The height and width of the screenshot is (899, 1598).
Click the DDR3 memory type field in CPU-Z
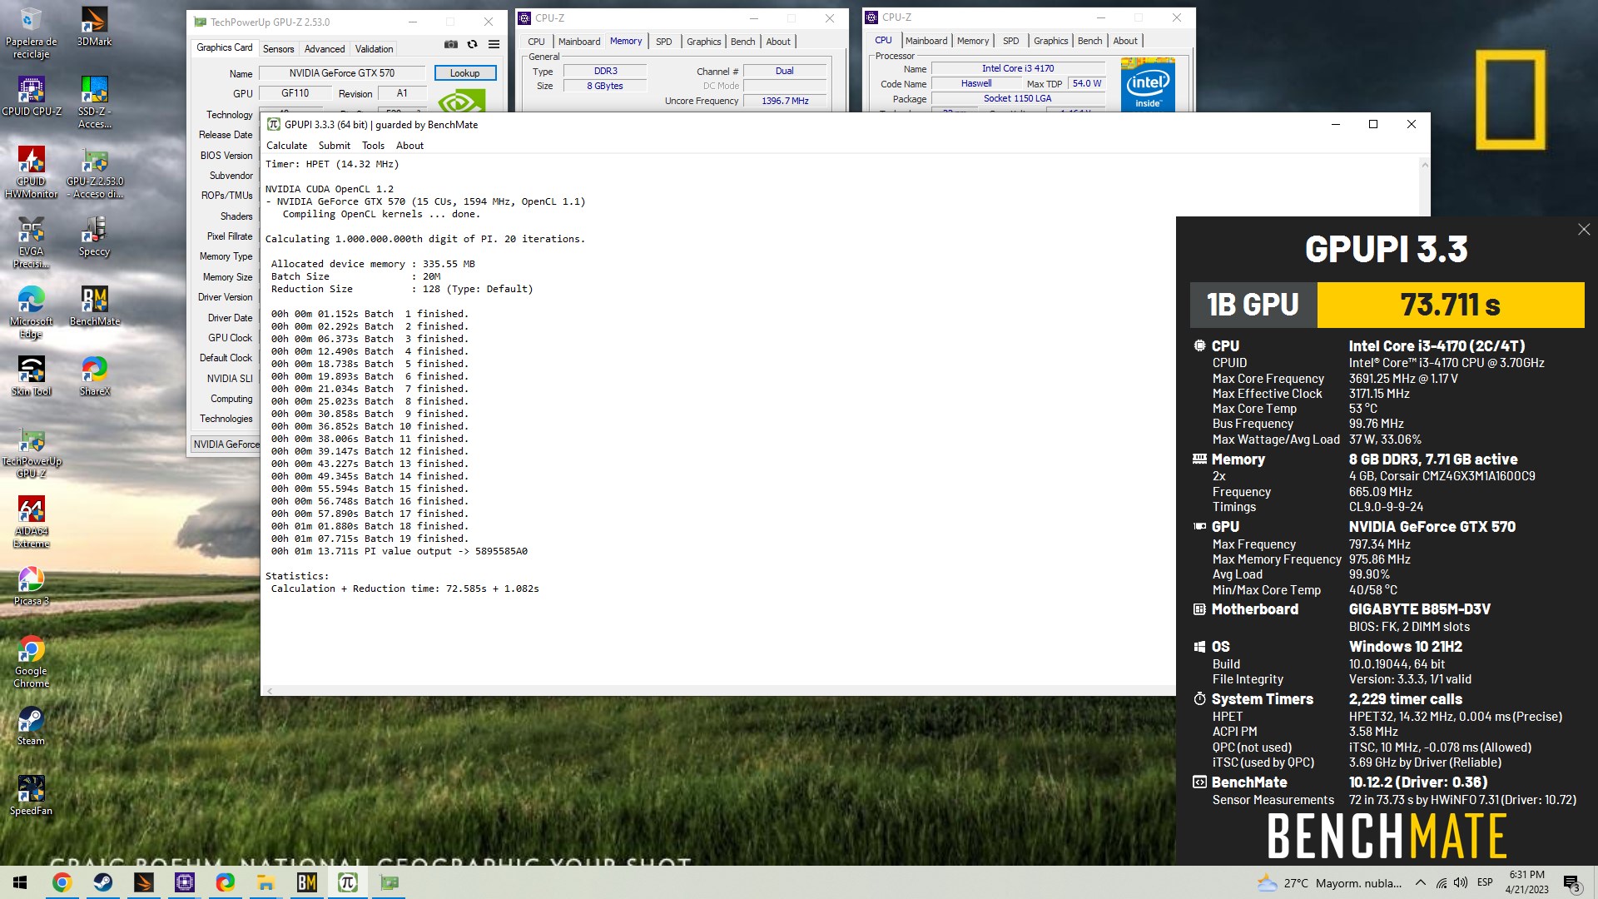coord(605,72)
